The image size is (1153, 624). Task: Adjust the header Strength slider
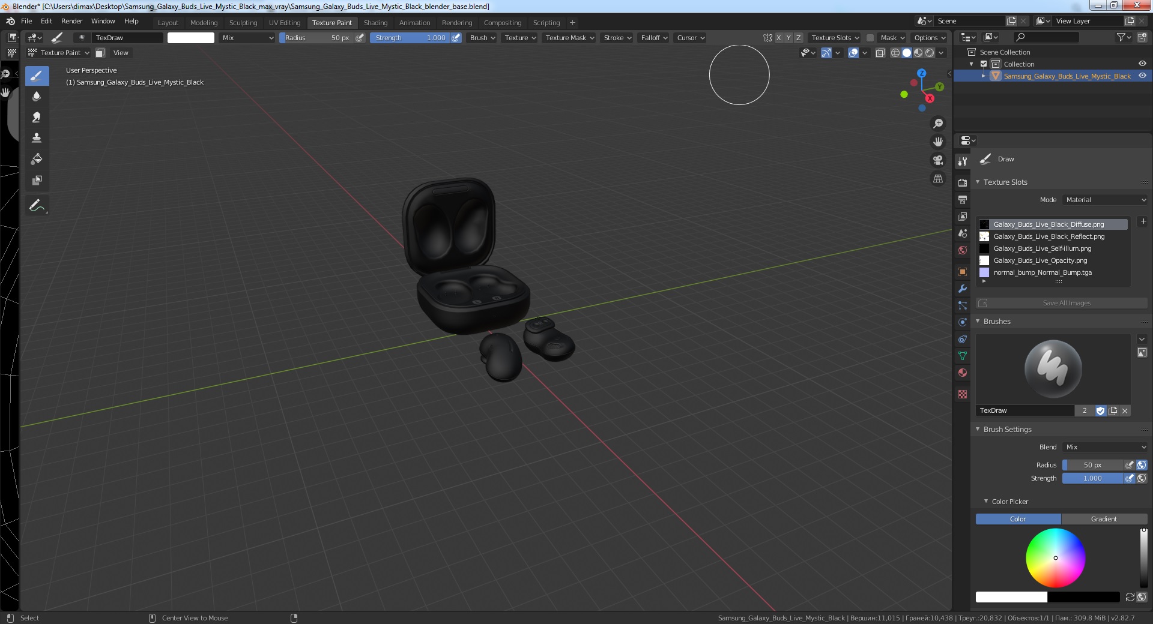pos(410,38)
